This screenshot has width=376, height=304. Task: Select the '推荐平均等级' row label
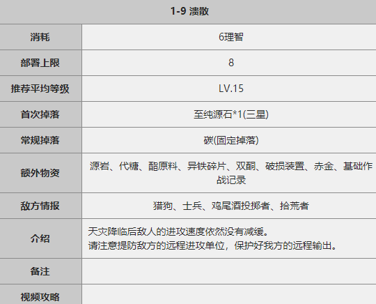tap(40, 89)
